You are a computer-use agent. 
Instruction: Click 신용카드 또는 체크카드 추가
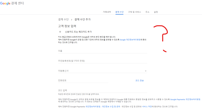click(78, 32)
